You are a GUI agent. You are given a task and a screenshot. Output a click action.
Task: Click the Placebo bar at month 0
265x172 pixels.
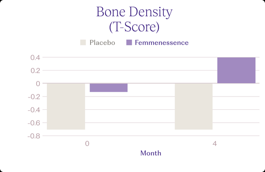point(66,106)
